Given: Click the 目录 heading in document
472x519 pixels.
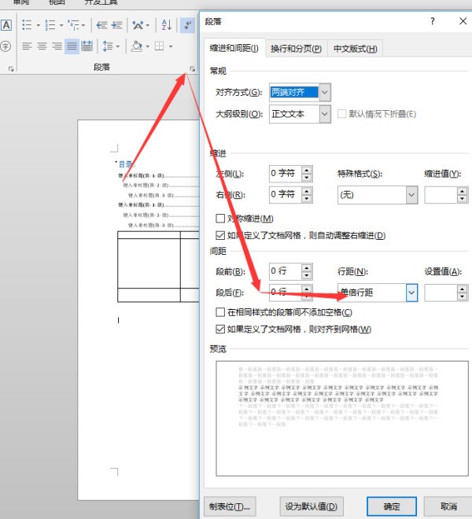Looking at the screenshot, I should (126, 164).
